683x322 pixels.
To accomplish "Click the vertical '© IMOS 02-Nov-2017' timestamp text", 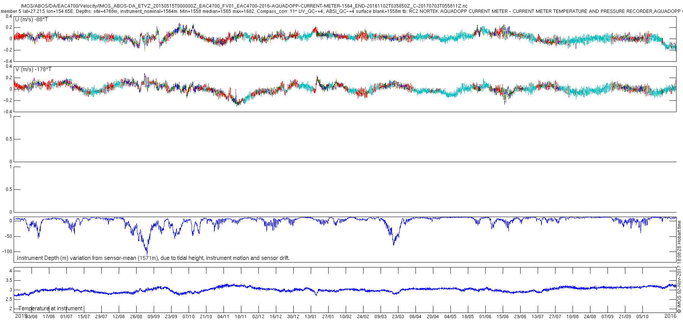I will tap(679, 267).
